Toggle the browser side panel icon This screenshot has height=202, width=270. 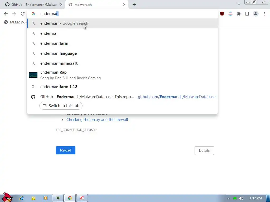point(247,14)
